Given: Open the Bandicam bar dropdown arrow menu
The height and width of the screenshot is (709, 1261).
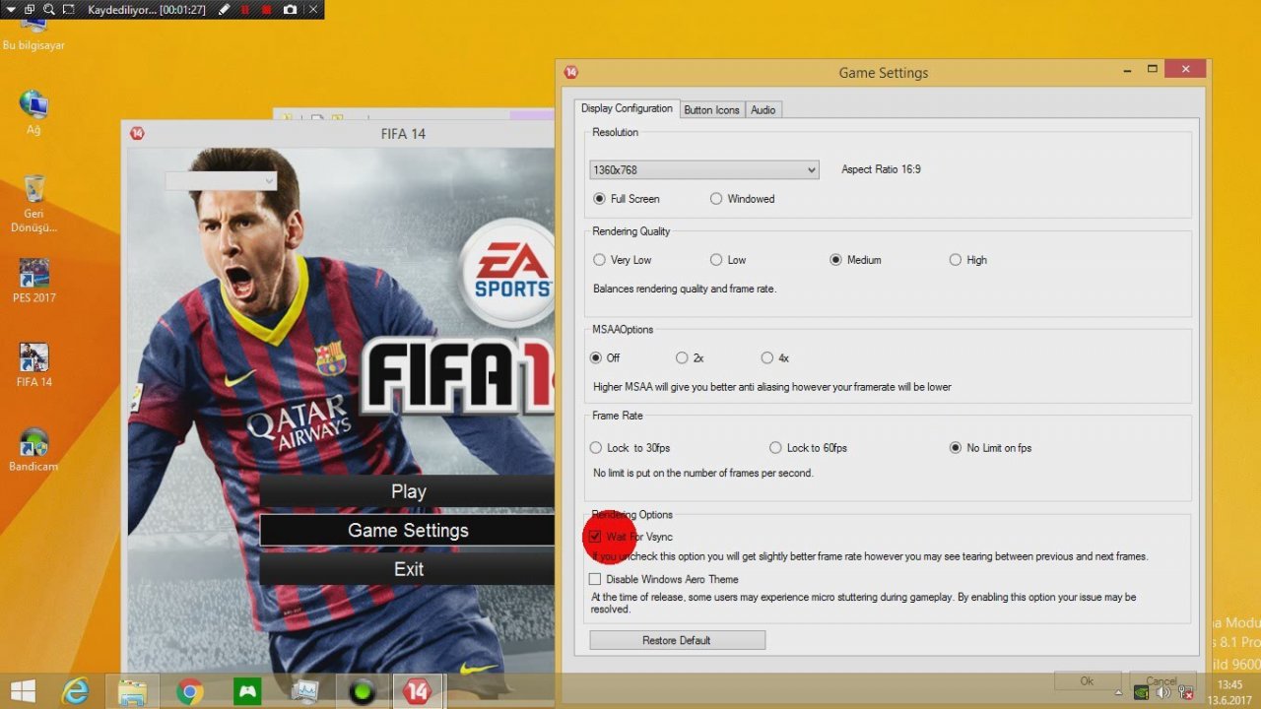Looking at the screenshot, I should click(x=10, y=9).
